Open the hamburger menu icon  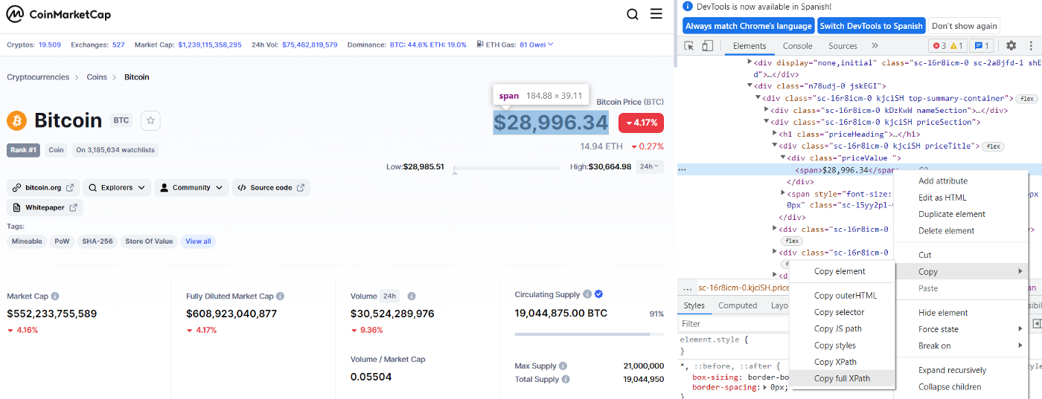[x=656, y=14]
